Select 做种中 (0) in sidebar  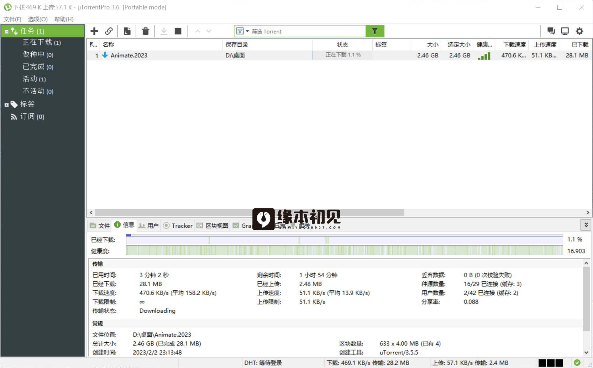38,54
